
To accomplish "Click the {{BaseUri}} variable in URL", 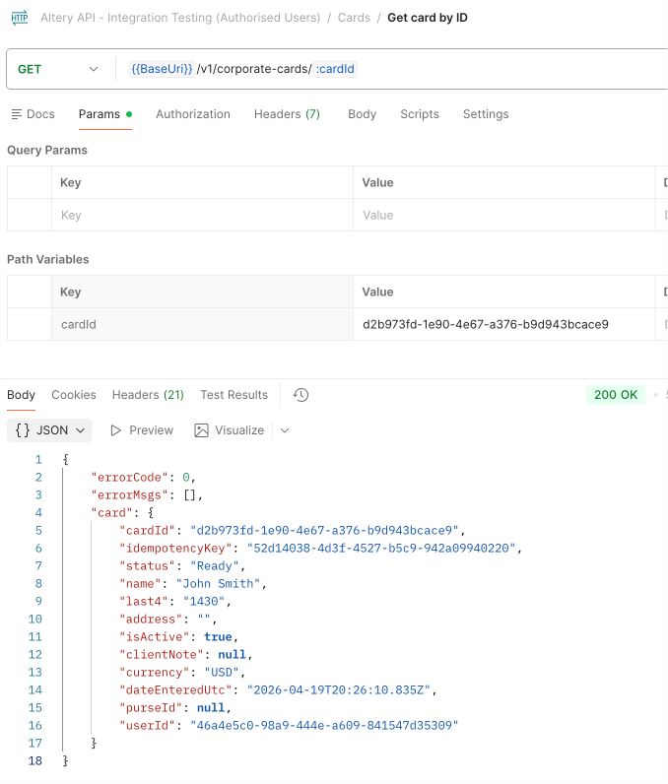I will (x=162, y=69).
